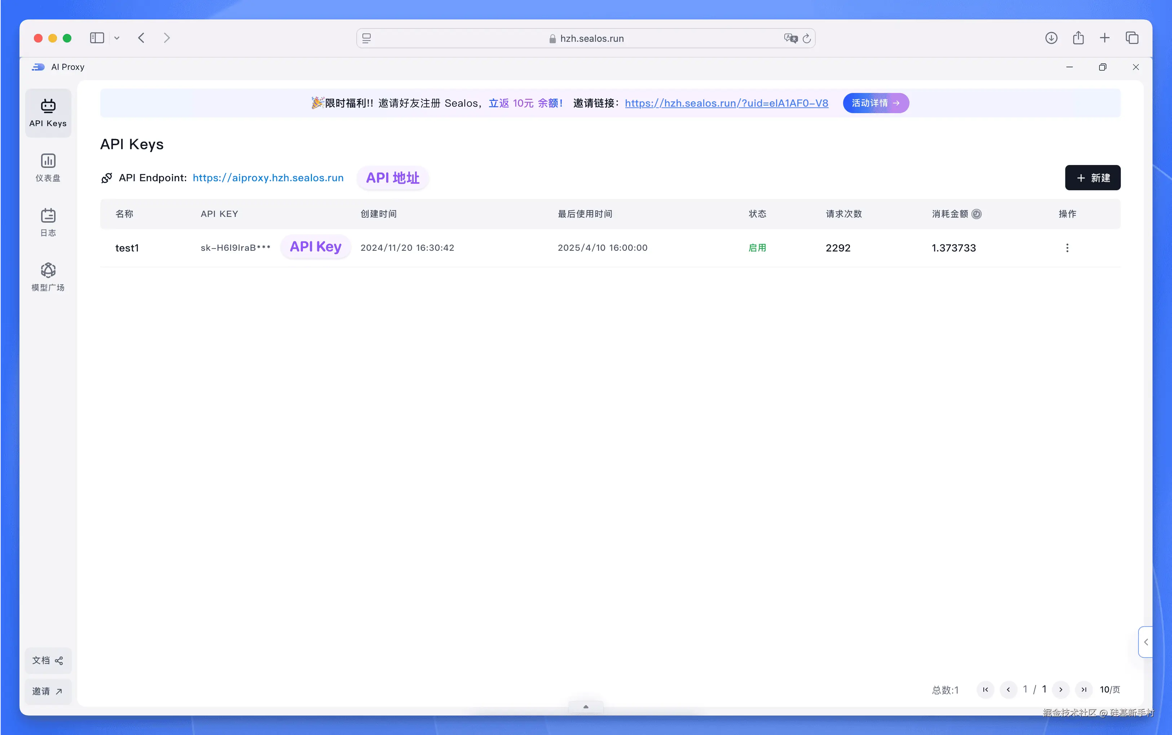The image size is (1172, 735).
Task: Click 新建 button to create key
Action: [x=1092, y=178]
